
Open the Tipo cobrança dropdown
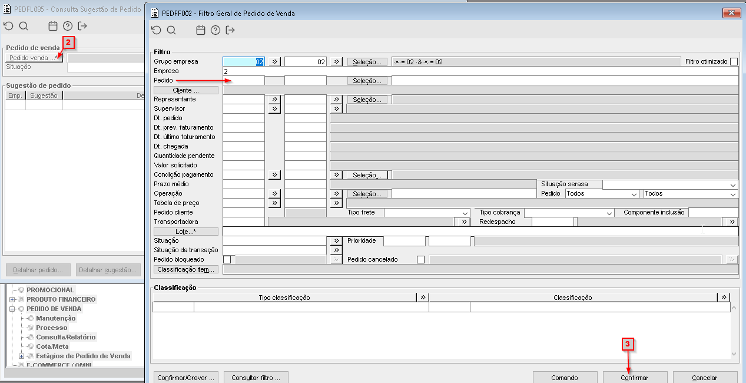pos(609,212)
